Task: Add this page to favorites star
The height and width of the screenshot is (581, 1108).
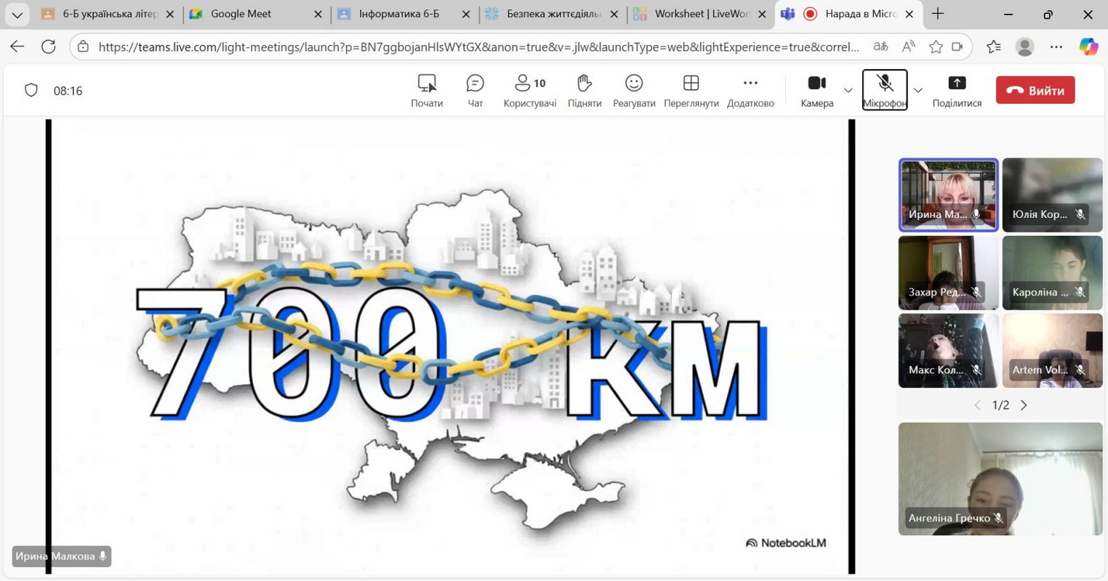Action: (x=936, y=47)
